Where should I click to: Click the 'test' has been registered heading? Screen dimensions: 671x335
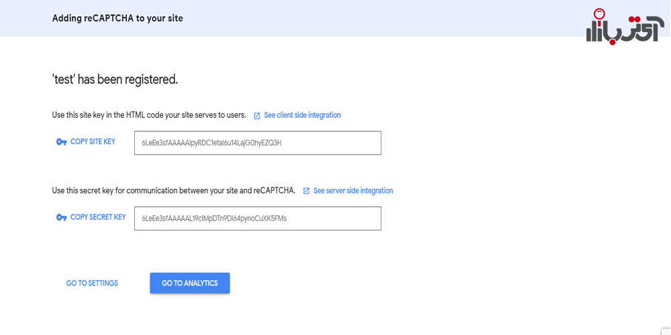point(115,80)
